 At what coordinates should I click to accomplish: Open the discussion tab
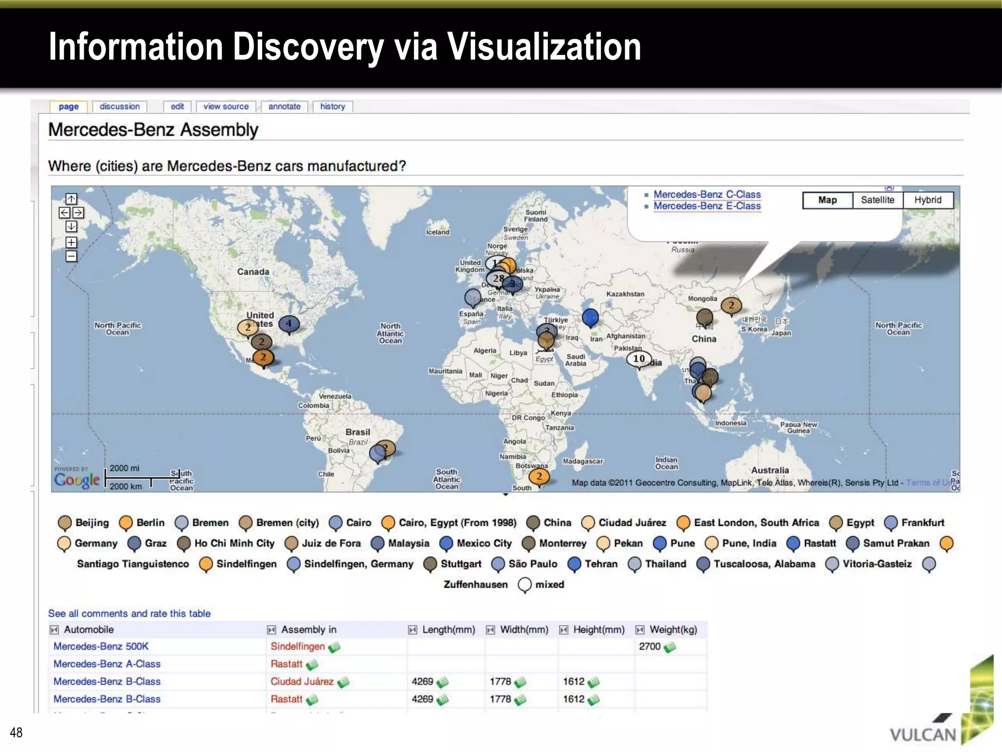119,106
